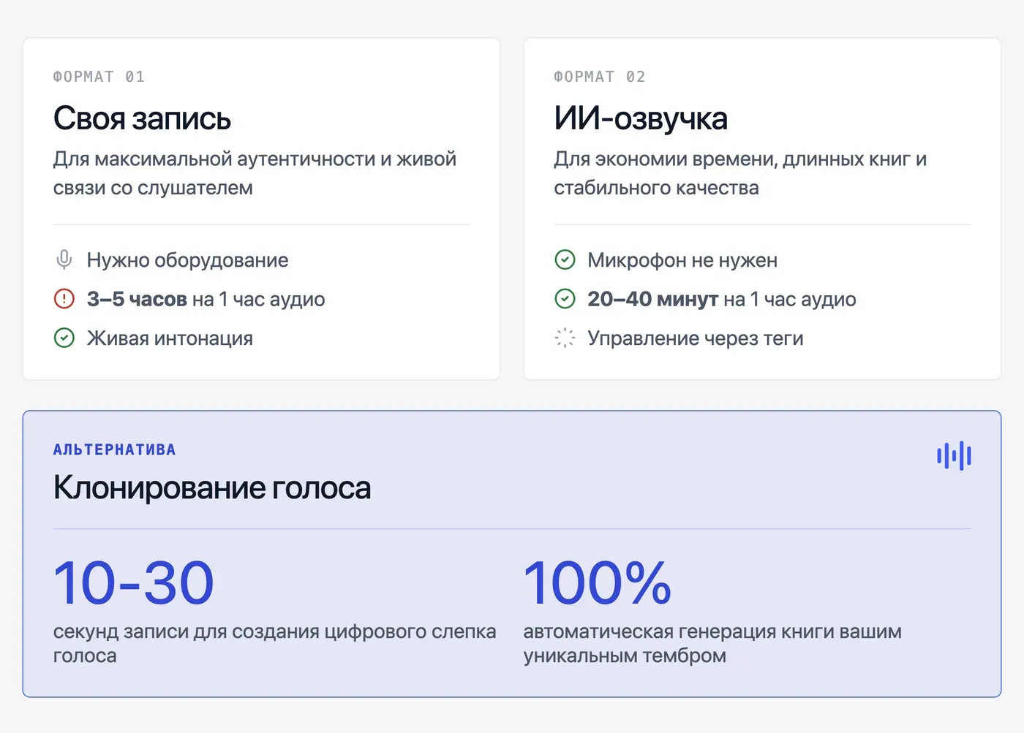
Task: Click the large 100% figure
Action: pyautogui.click(x=597, y=583)
